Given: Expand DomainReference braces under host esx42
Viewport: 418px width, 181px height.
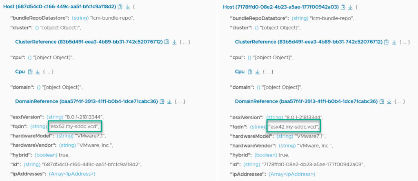Looking at the screenshot, I should tap(400, 101).
